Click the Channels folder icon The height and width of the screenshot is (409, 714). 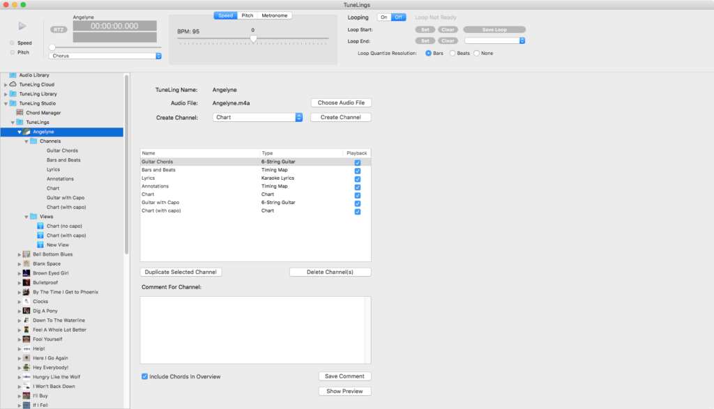pyautogui.click(x=33, y=141)
